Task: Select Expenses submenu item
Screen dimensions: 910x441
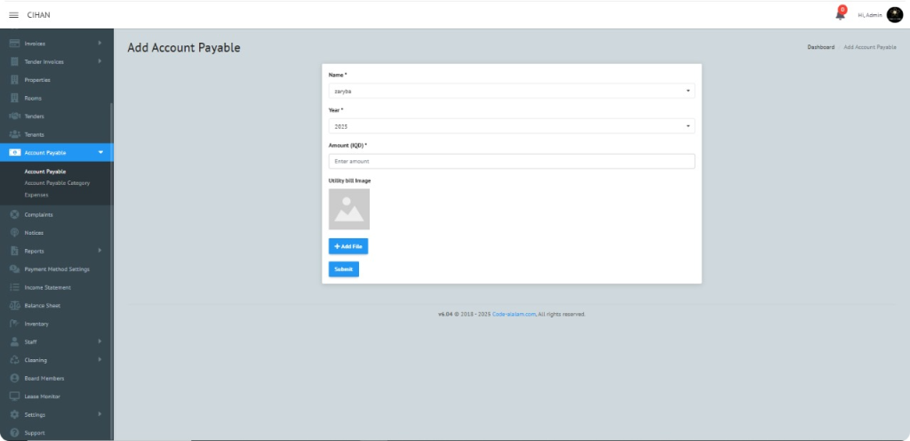Action: coord(36,195)
